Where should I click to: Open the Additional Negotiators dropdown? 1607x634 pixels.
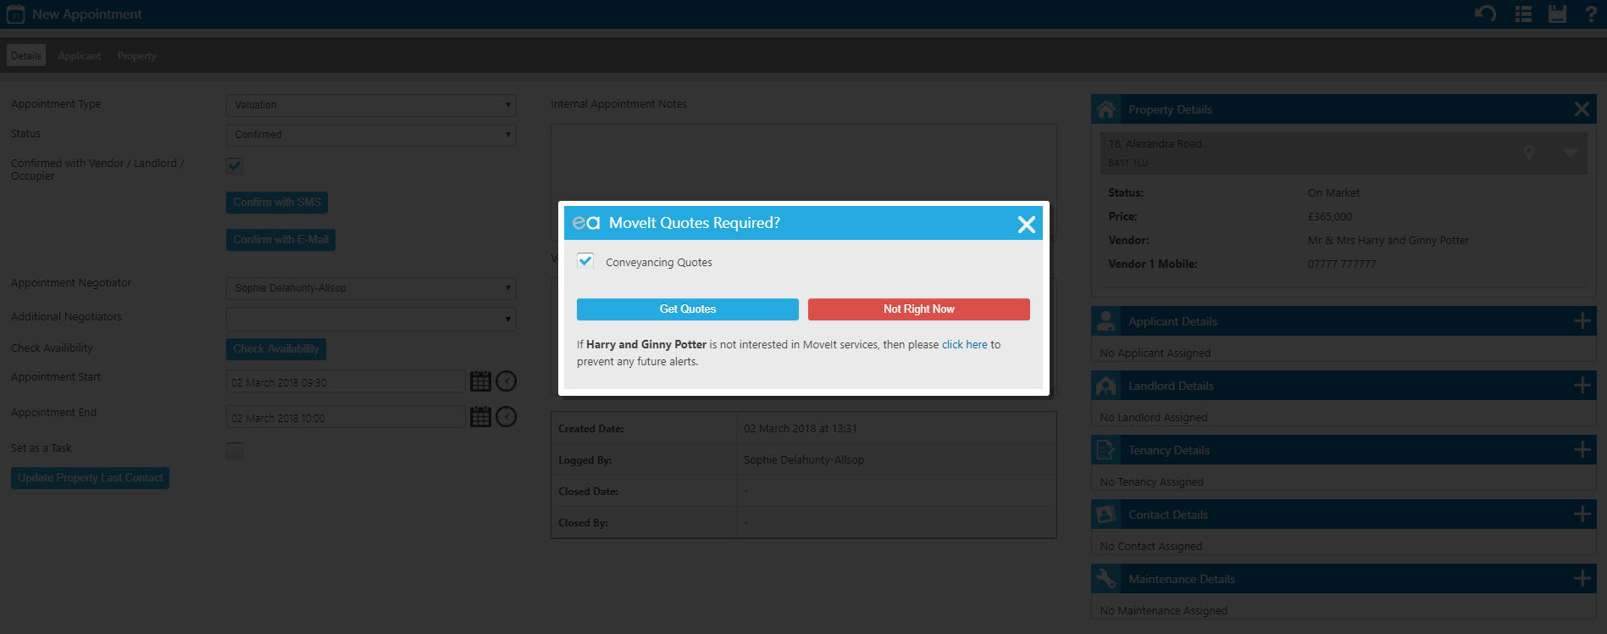click(x=371, y=320)
